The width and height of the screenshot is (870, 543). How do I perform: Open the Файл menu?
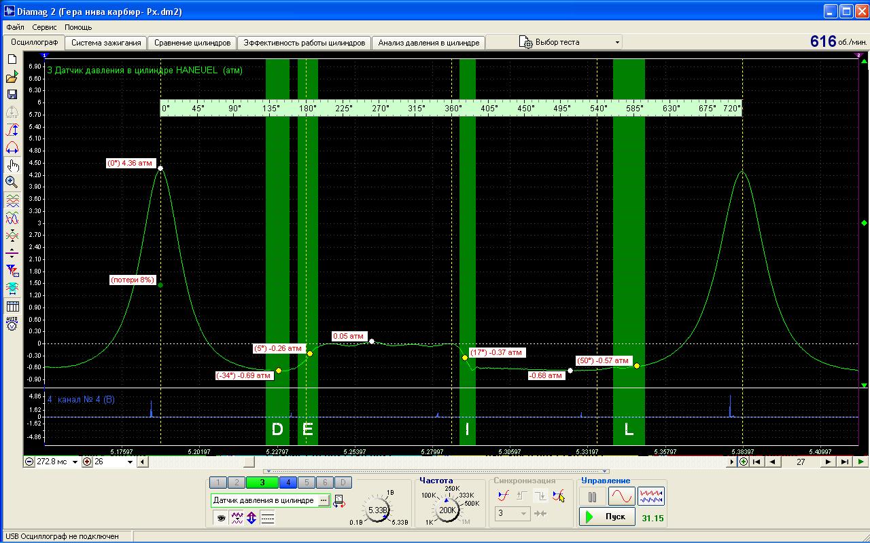(x=15, y=27)
